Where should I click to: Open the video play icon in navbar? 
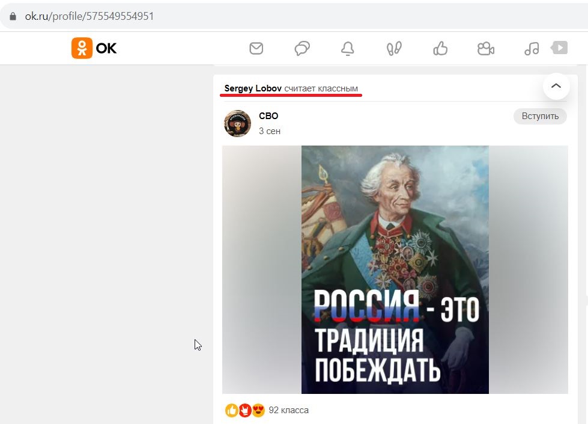tap(559, 48)
